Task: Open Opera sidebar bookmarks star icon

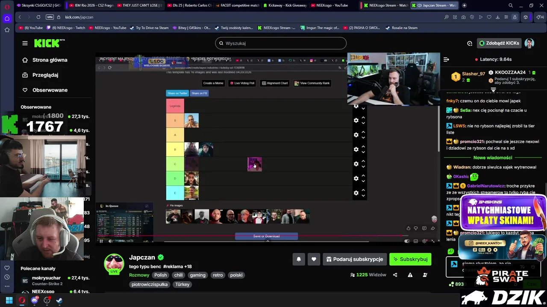Action: [7, 30]
